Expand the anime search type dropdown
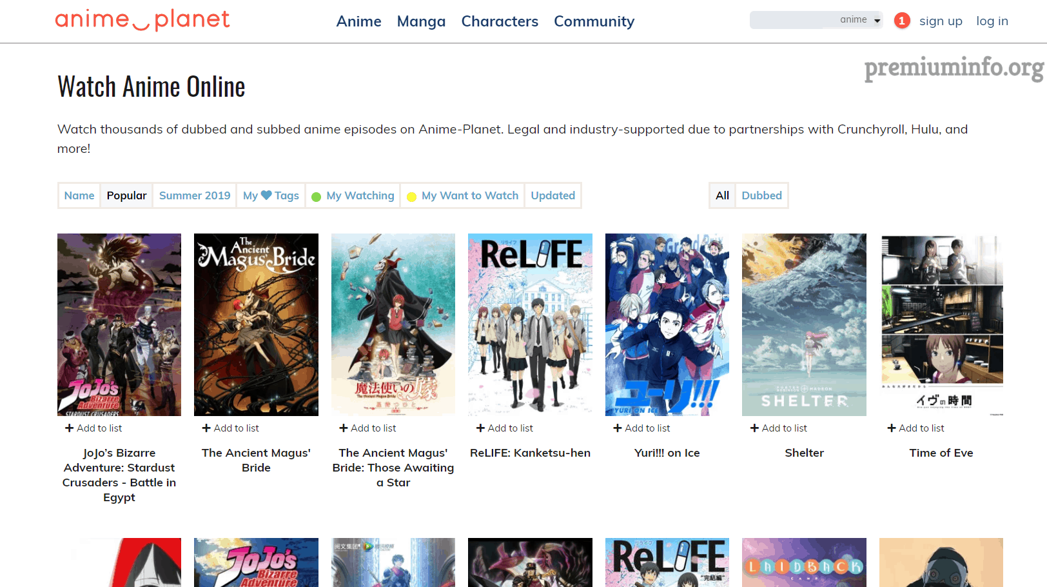Screen dimensions: 1047x587 [x=860, y=20]
